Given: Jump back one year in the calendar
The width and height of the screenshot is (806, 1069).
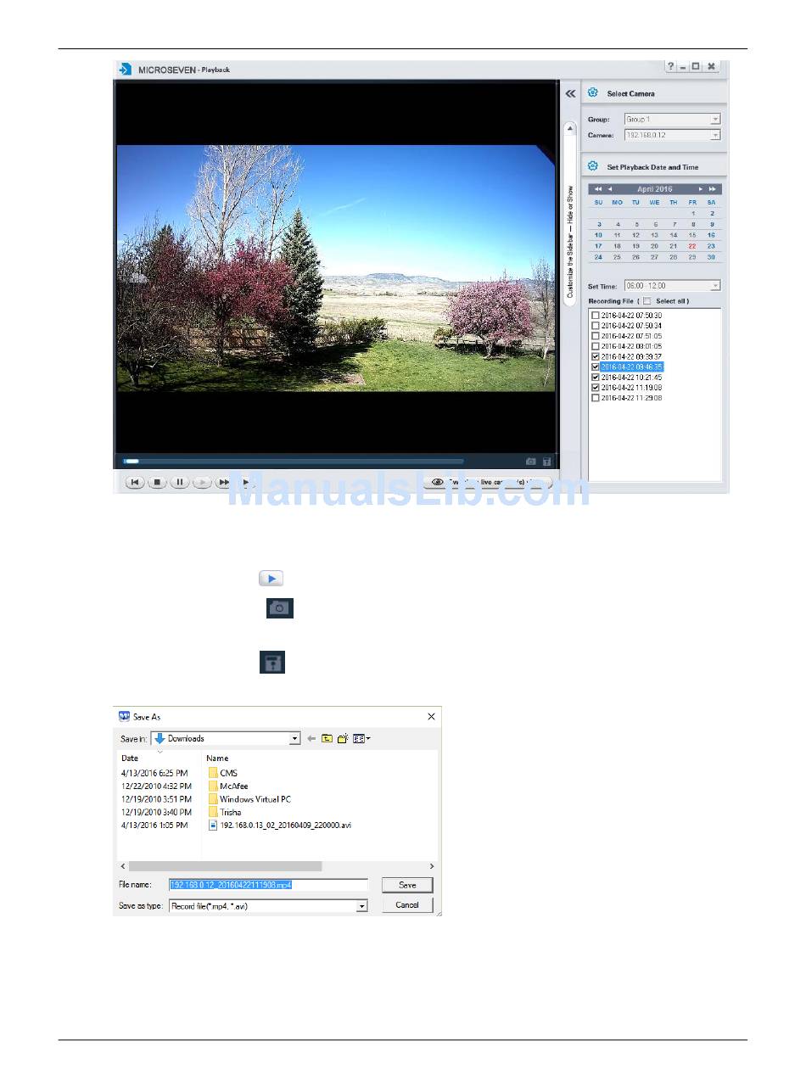Looking at the screenshot, I should [x=598, y=189].
